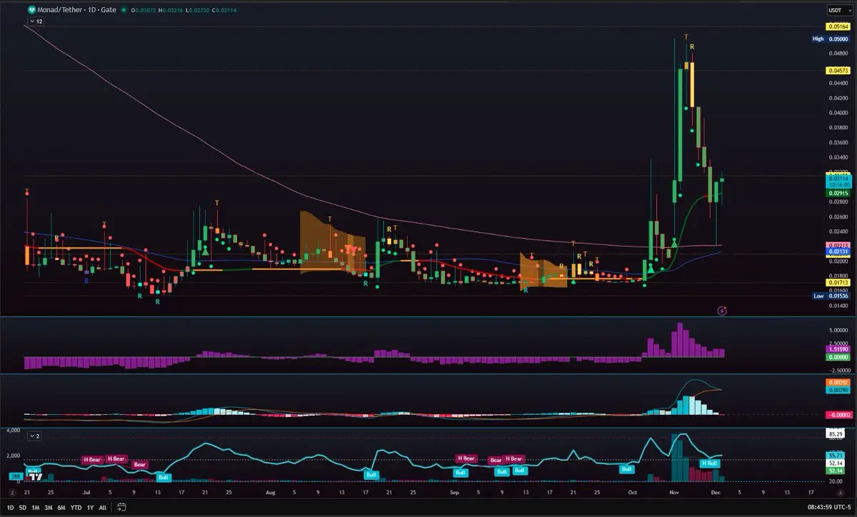
Task: Select the YTD time range
Action: pyautogui.click(x=76, y=508)
